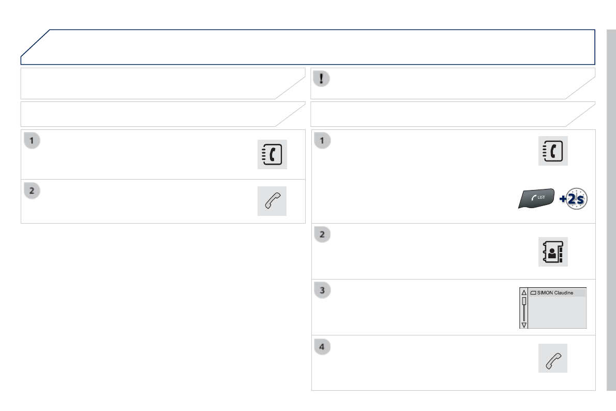Click the scroll down arrow in contact list
The height and width of the screenshot is (411, 616).
coord(523,325)
